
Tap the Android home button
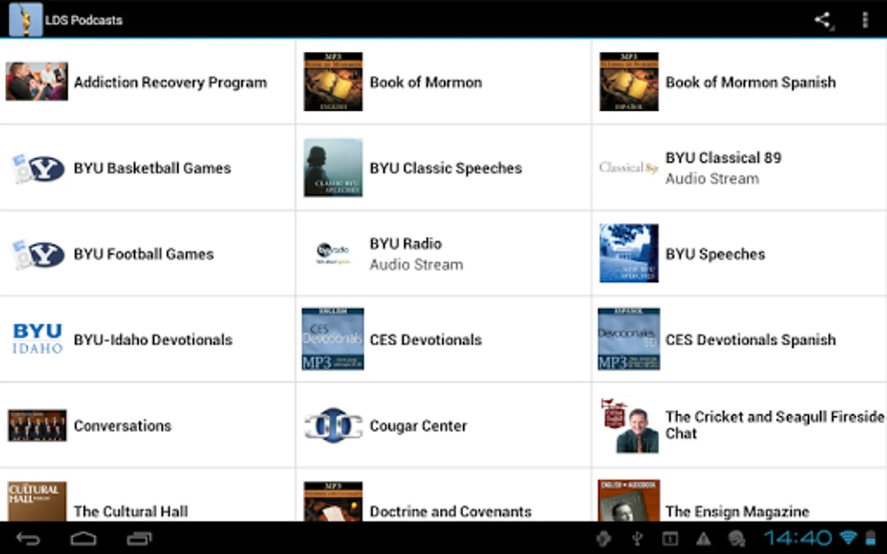coord(83,539)
